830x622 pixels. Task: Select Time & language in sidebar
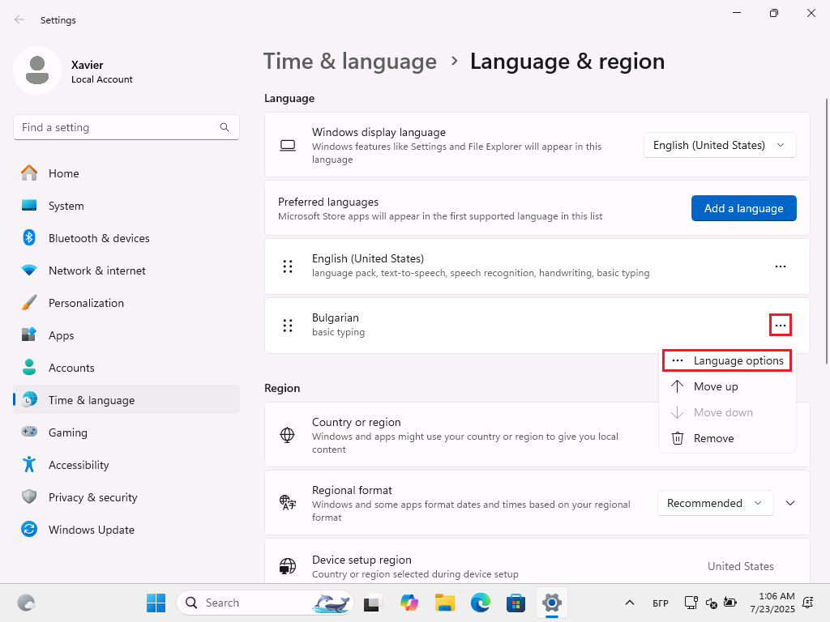[x=126, y=400]
